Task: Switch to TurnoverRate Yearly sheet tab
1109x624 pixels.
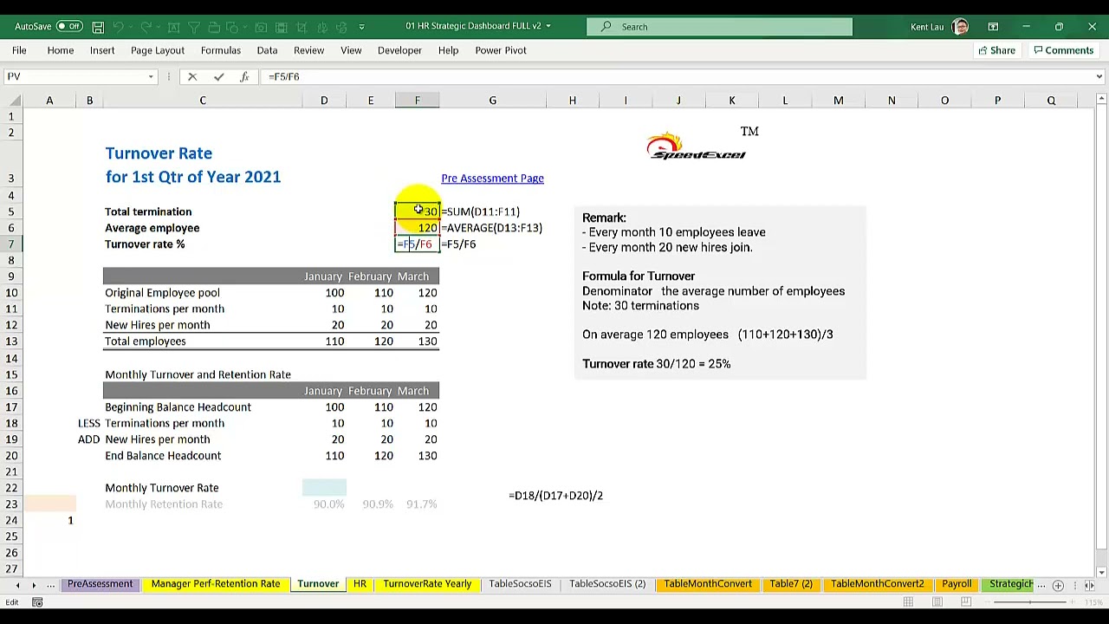Action: (427, 584)
